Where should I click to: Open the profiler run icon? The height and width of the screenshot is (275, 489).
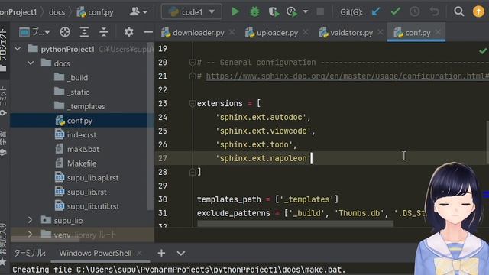(292, 12)
